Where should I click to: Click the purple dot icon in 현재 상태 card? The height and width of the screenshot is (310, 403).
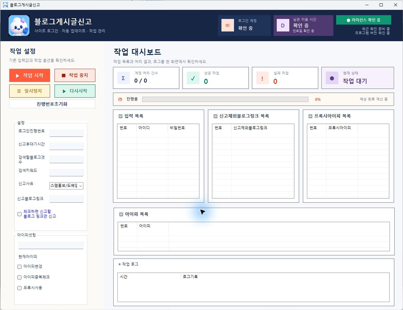332,78
